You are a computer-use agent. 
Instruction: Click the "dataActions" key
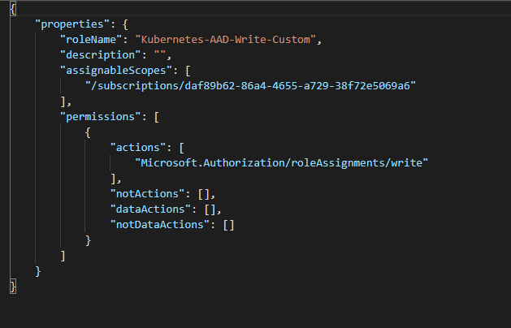[150, 209]
